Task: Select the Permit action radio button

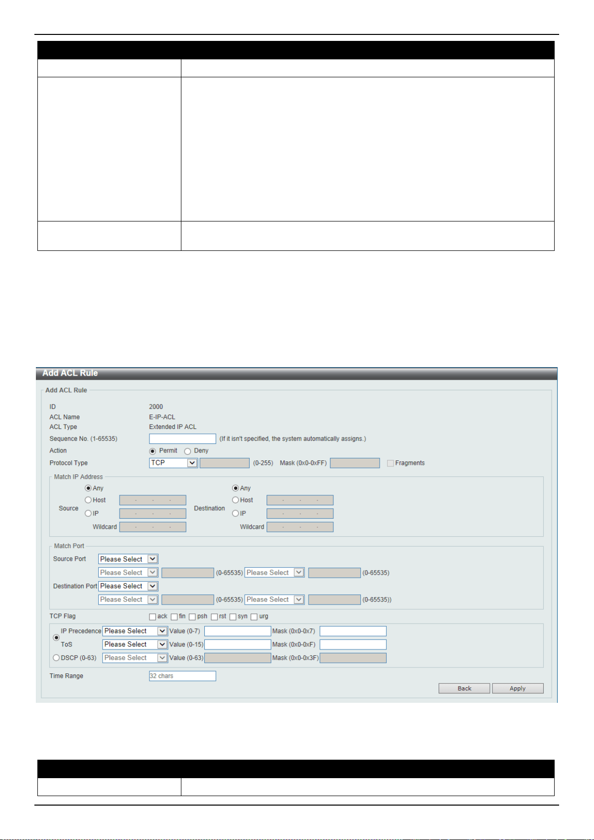Action: click(x=152, y=451)
